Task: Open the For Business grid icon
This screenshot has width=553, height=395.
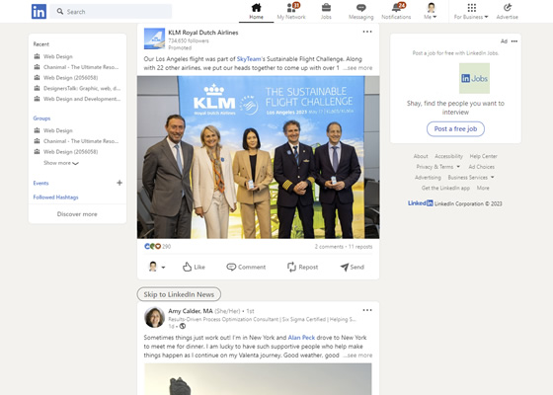Action: pos(472,8)
